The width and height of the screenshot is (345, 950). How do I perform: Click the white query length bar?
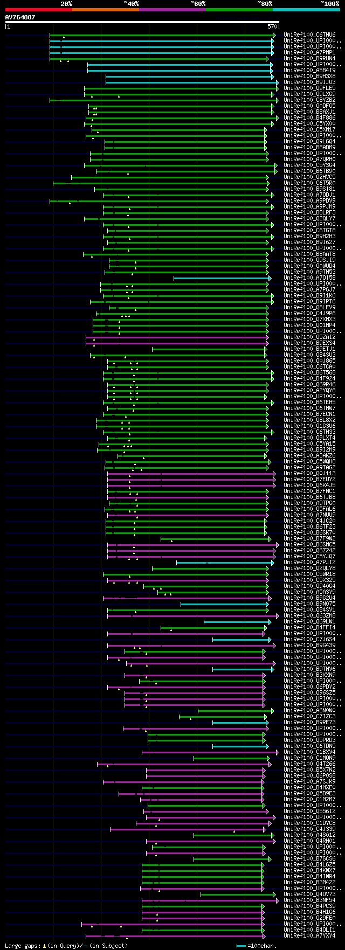click(x=142, y=22)
